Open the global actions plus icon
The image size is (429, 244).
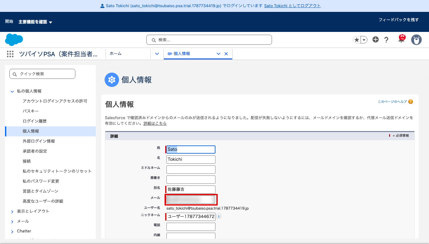(376, 39)
